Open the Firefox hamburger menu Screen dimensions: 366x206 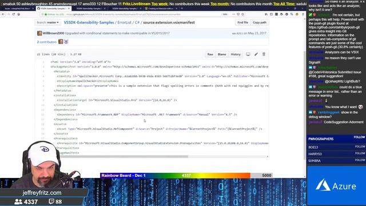pos(303,14)
